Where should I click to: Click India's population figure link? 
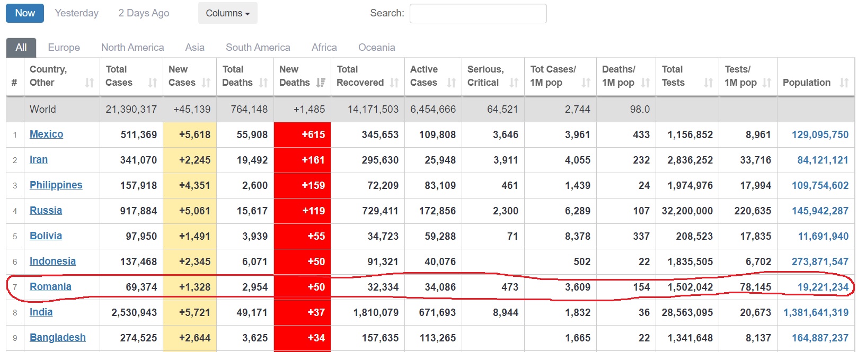pyautogui.click(x=816, y=312)
